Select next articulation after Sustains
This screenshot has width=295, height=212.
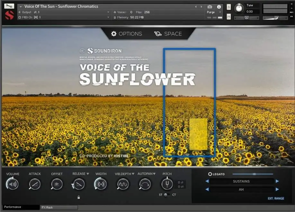click(x=277, y=181)
